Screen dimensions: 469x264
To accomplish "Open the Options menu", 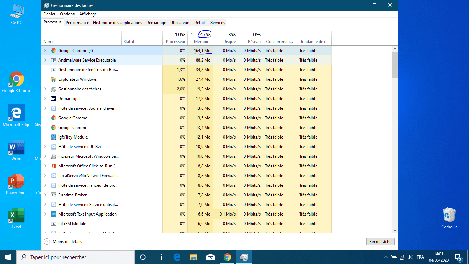I will point(67,14).
